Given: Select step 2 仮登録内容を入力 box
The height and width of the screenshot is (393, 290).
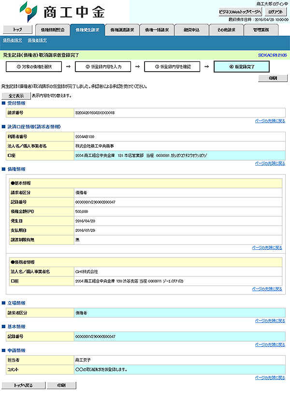Looking at the screenshot, I should pos(103,67).
